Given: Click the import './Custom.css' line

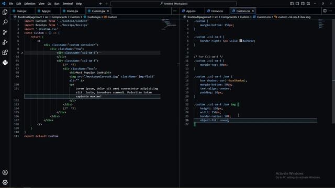Looking at the screenshot, I should coord(41,29).
